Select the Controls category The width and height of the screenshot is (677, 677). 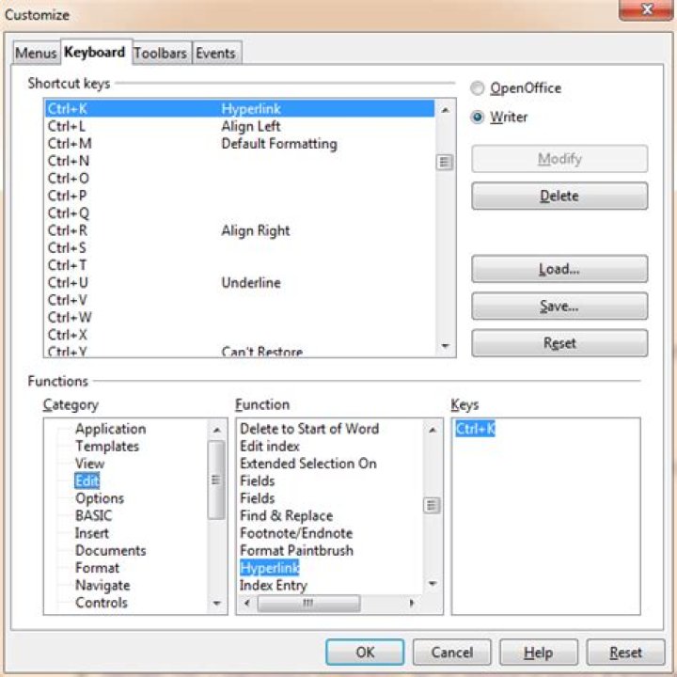(102, 603)
